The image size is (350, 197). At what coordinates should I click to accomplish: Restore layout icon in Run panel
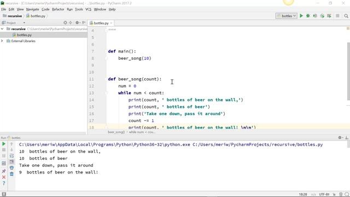[4, 164]
